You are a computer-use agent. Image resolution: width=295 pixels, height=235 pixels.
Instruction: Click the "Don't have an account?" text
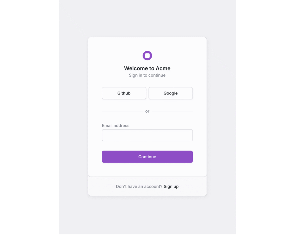point(139,187)
